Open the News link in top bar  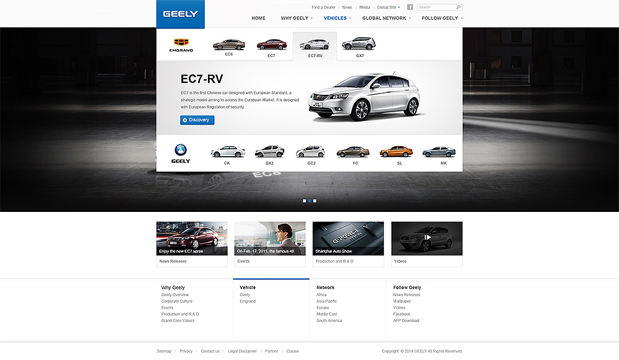347,7
